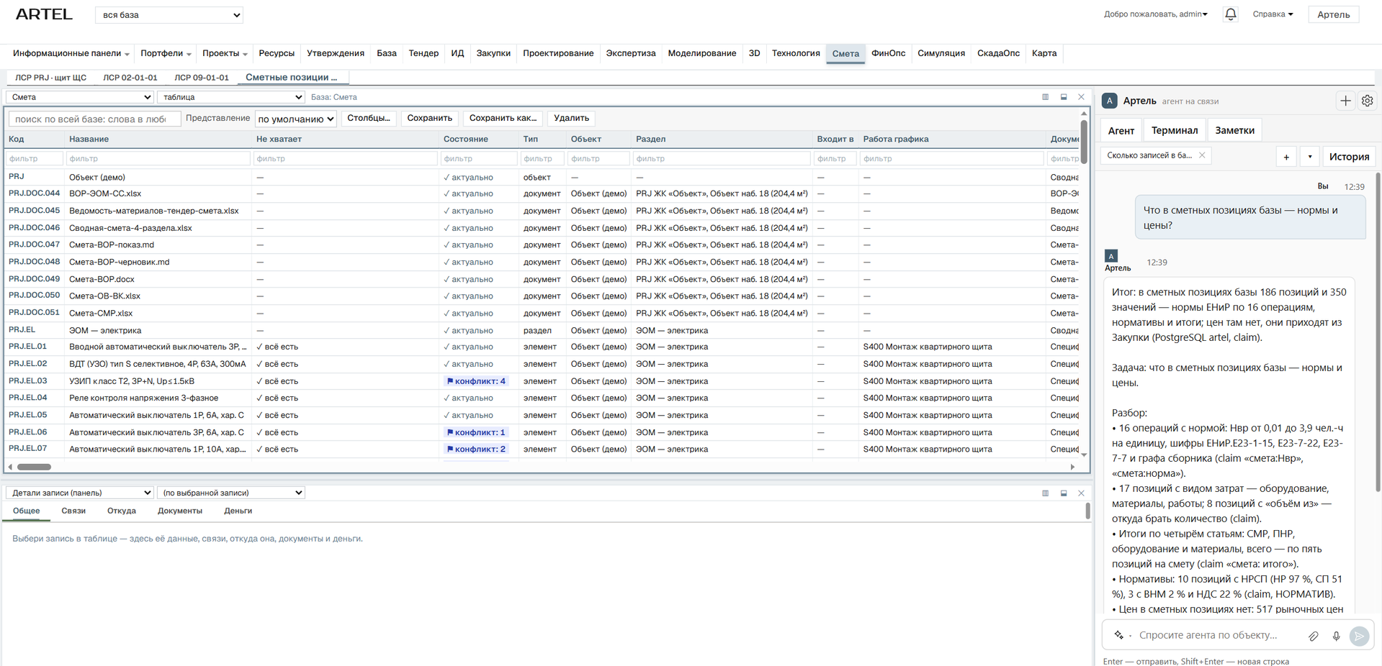
Task: Open agent panel settings gear
Action: click(1367, 101)
